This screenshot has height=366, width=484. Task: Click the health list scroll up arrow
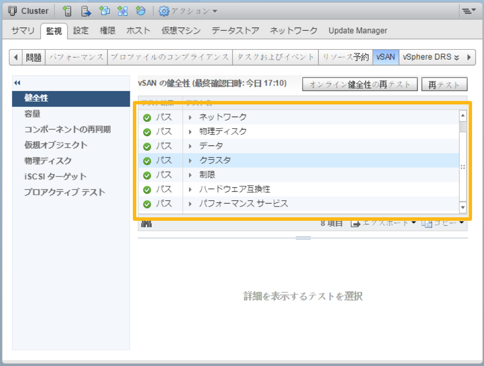tap(463, 115)
